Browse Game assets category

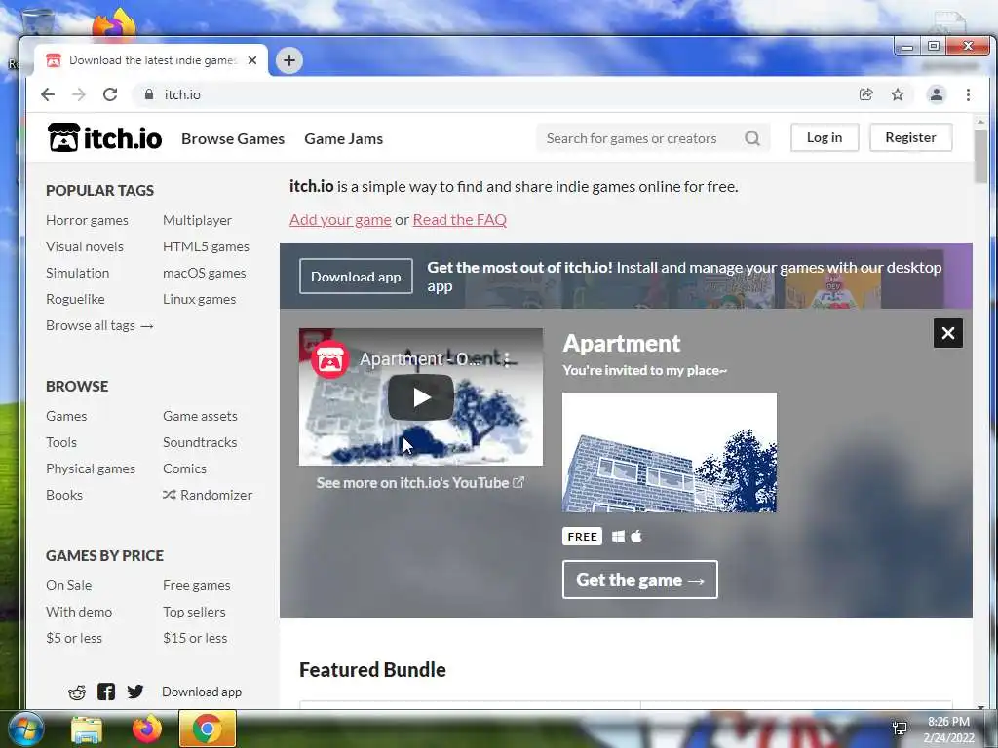pyautogui.click(x=200, y=416)
